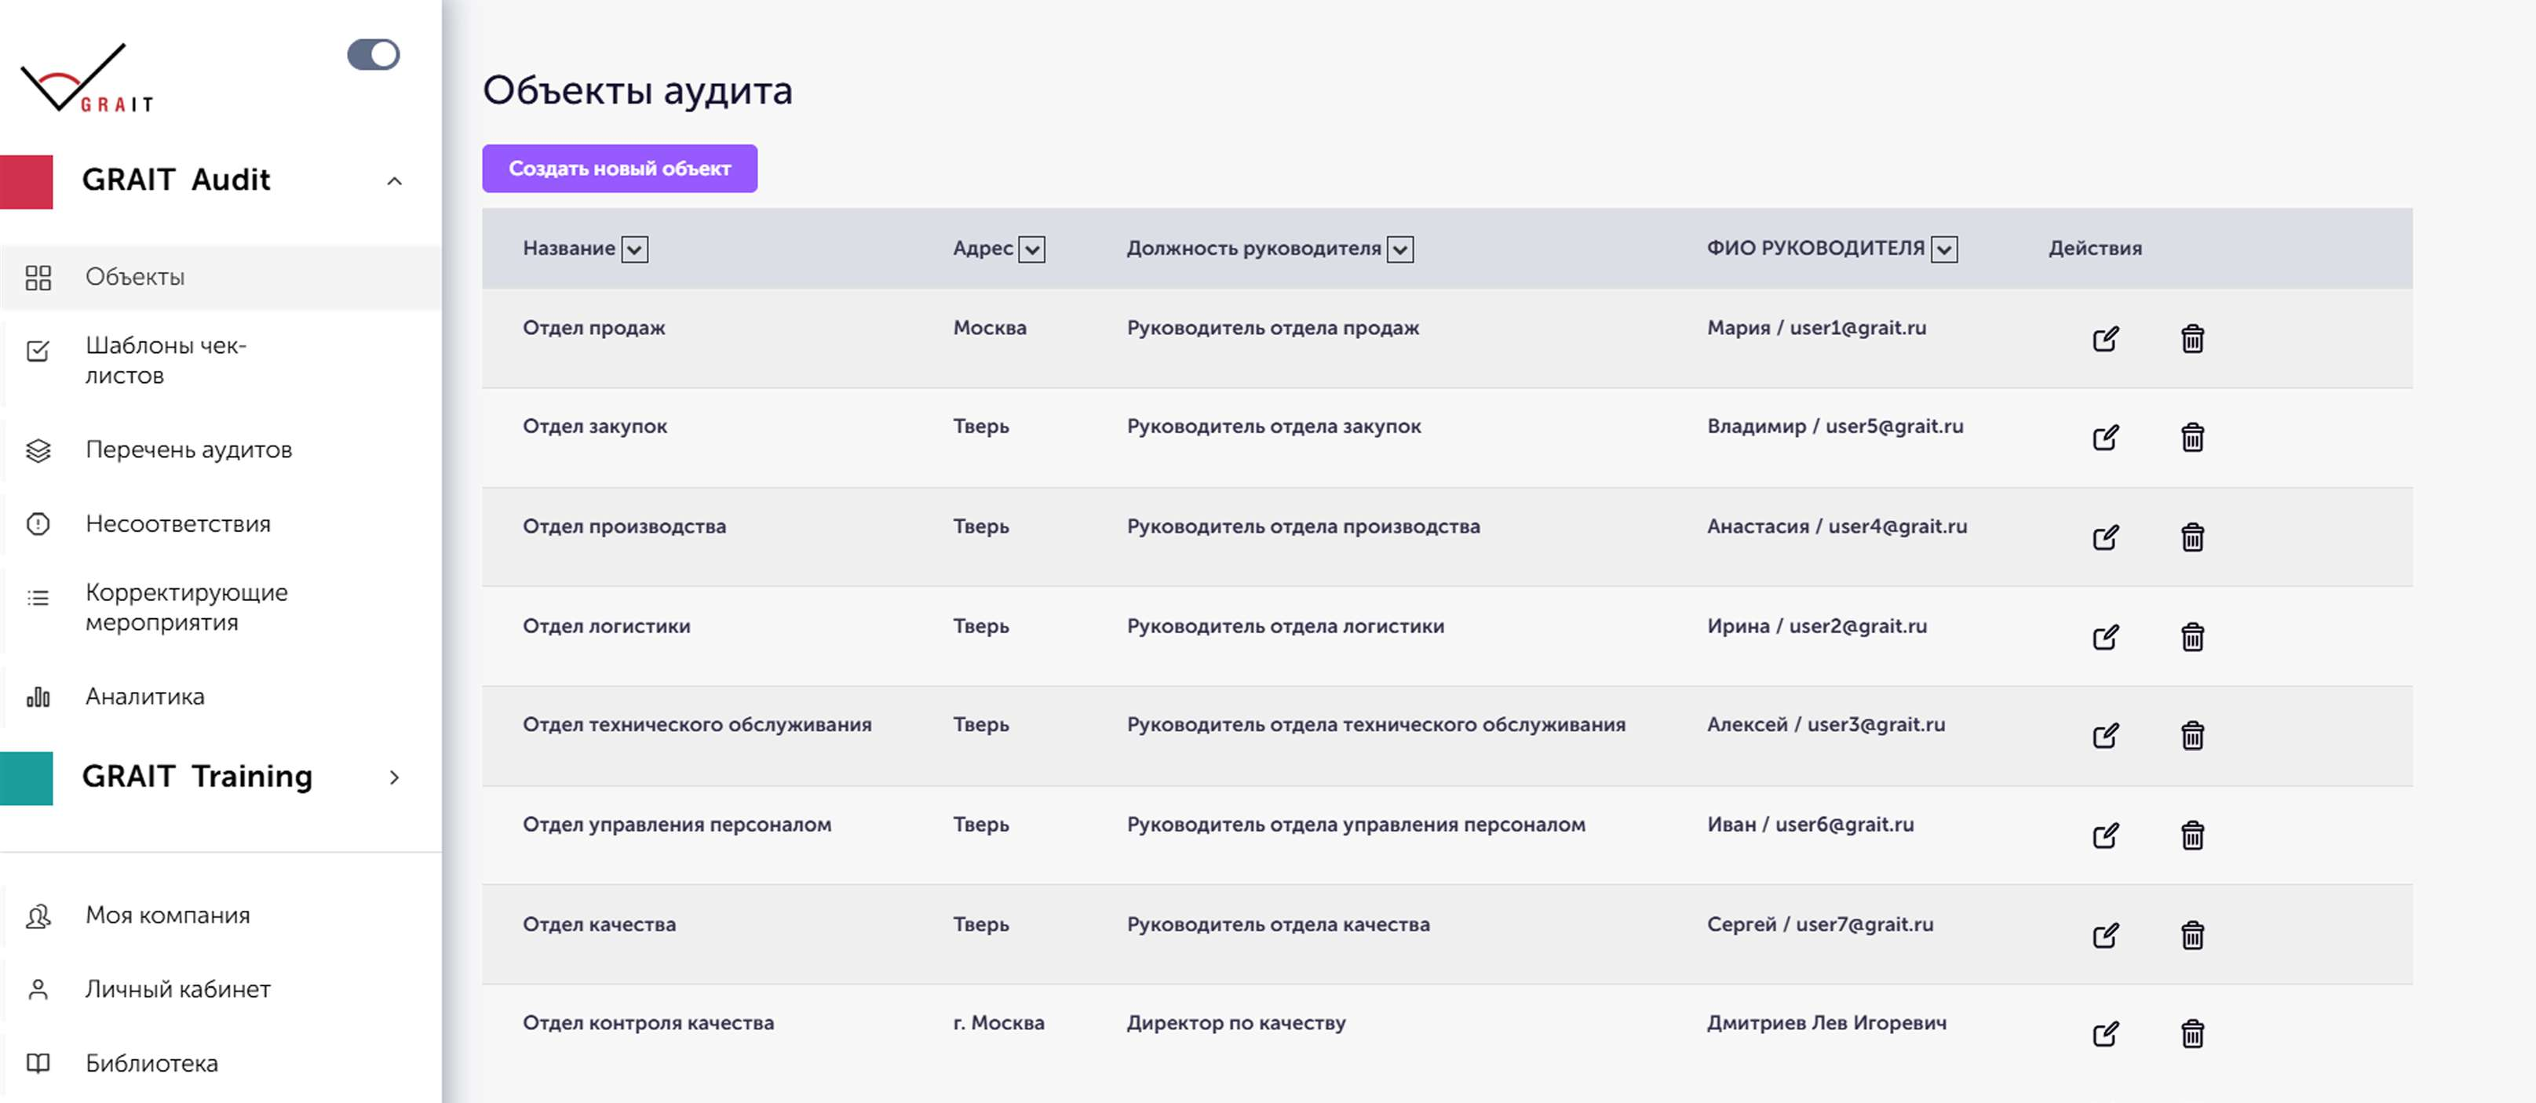
Task: Delete the Отдел закупок row
Action: [x=2191, y=438]
